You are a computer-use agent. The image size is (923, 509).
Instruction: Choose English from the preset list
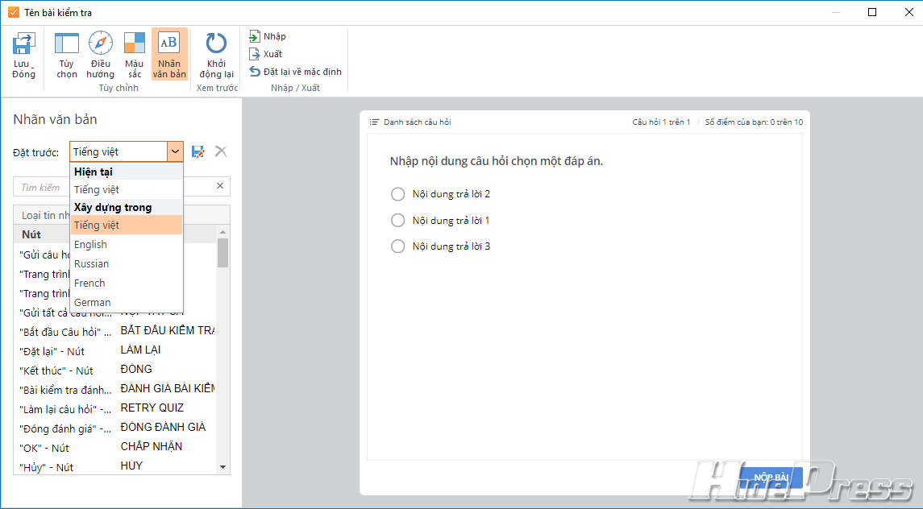[x=90, y=245]
